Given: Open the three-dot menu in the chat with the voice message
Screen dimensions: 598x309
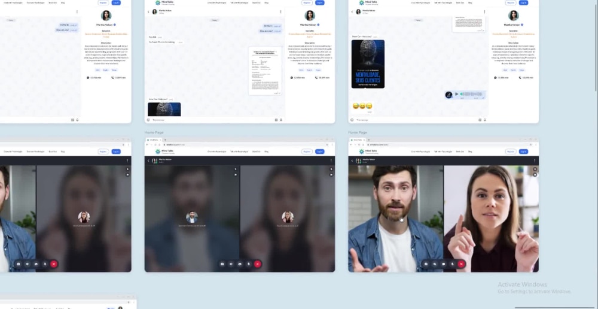Looking at the screenshot, I should 484,12.
